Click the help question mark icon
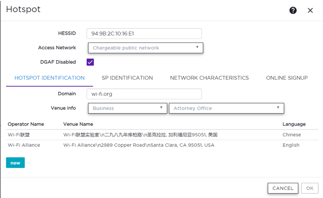323x198 pixels. pos(293,10)
